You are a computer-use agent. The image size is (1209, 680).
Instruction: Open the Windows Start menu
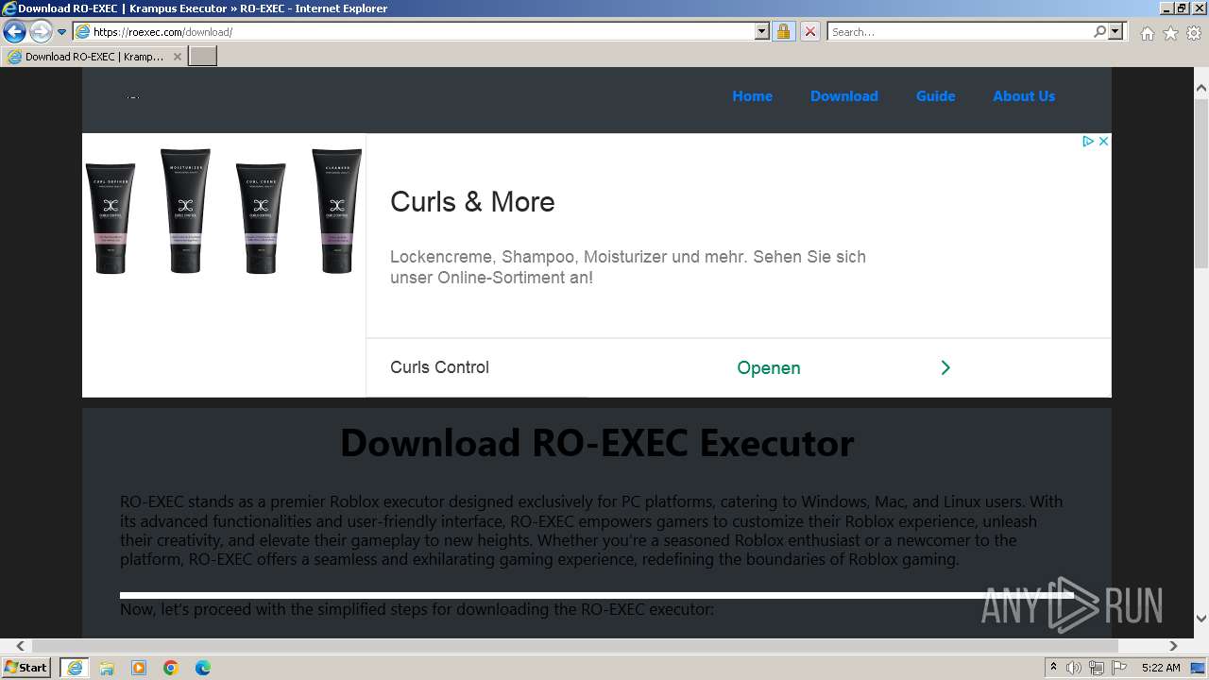pos(26,668)
